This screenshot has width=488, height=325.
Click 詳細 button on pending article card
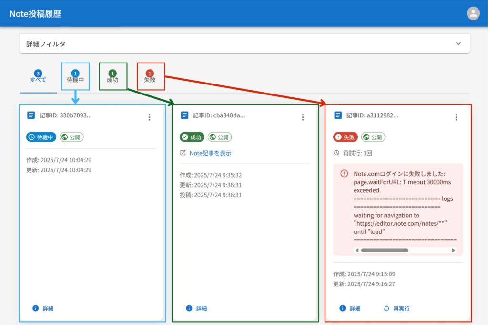click(x=43, y=309)
